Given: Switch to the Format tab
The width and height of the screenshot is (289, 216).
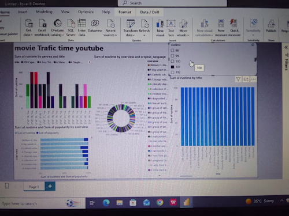Looking at the screenshot, I should click(x=125, y=12).
